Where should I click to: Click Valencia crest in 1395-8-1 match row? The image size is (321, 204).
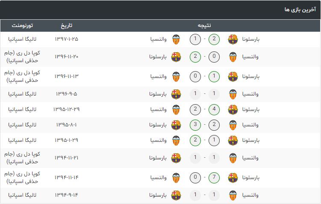[x=233, y=125]
